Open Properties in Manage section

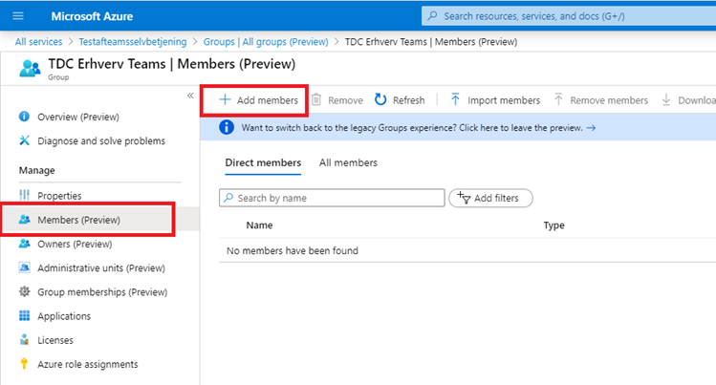[x=59, y=196]
